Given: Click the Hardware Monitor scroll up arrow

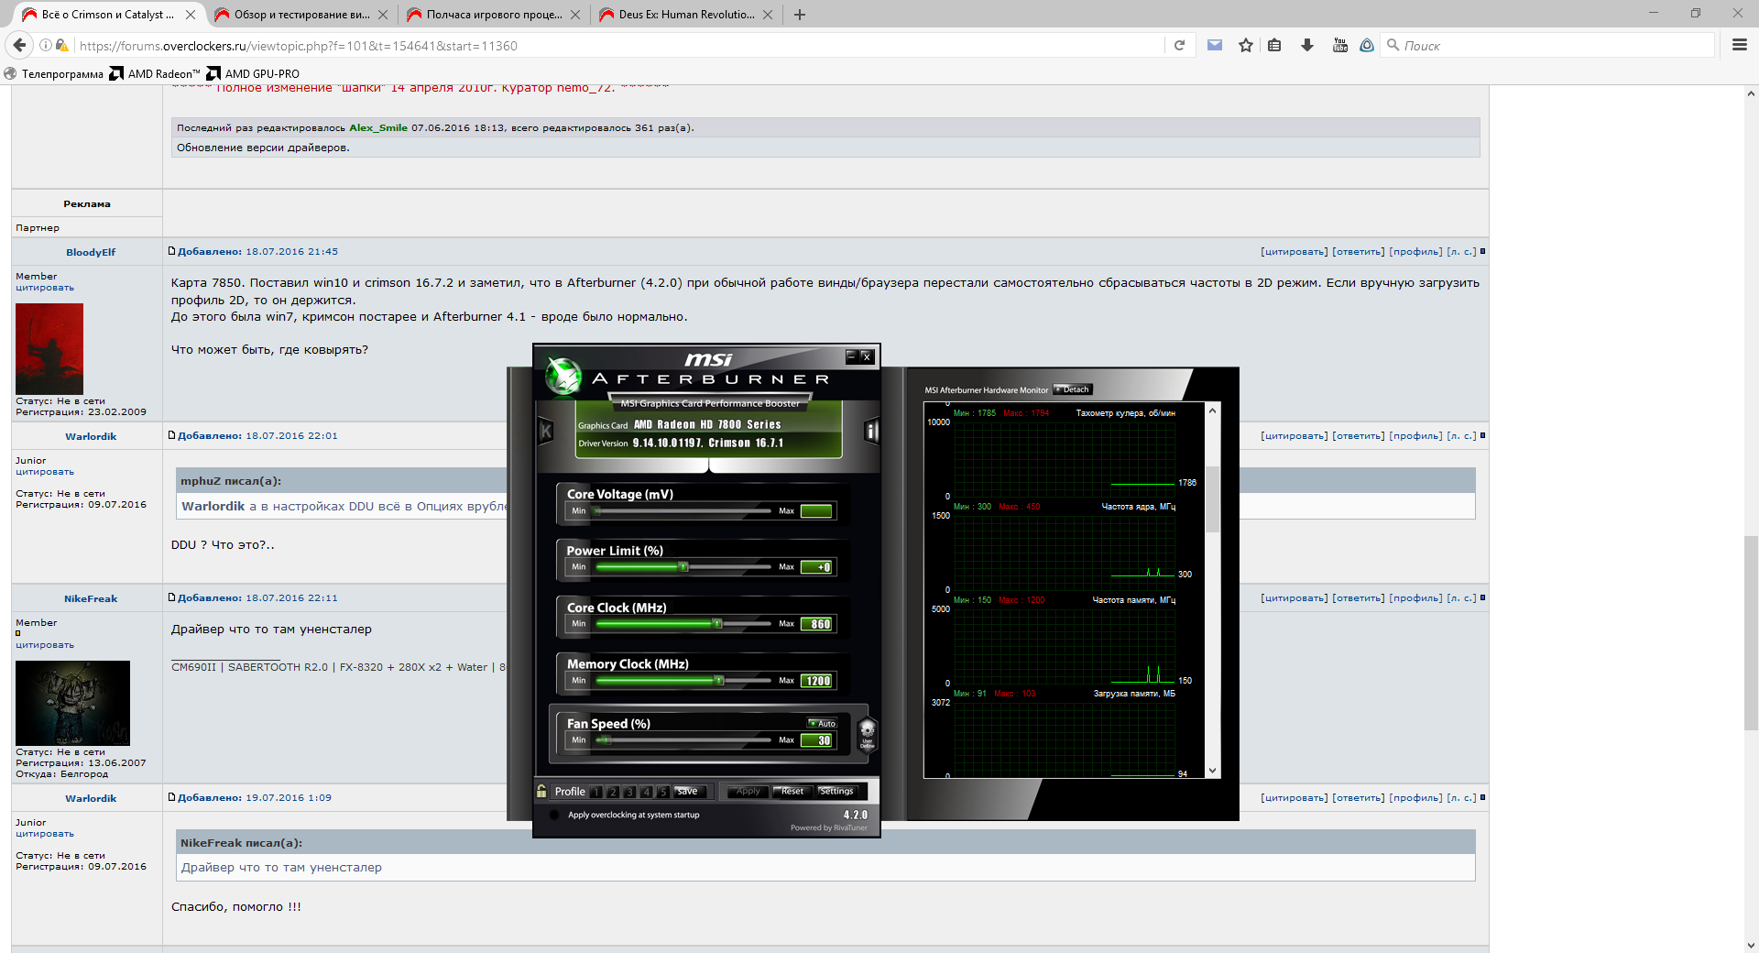Looking at the screenshot, I should tap(1213, 411).
